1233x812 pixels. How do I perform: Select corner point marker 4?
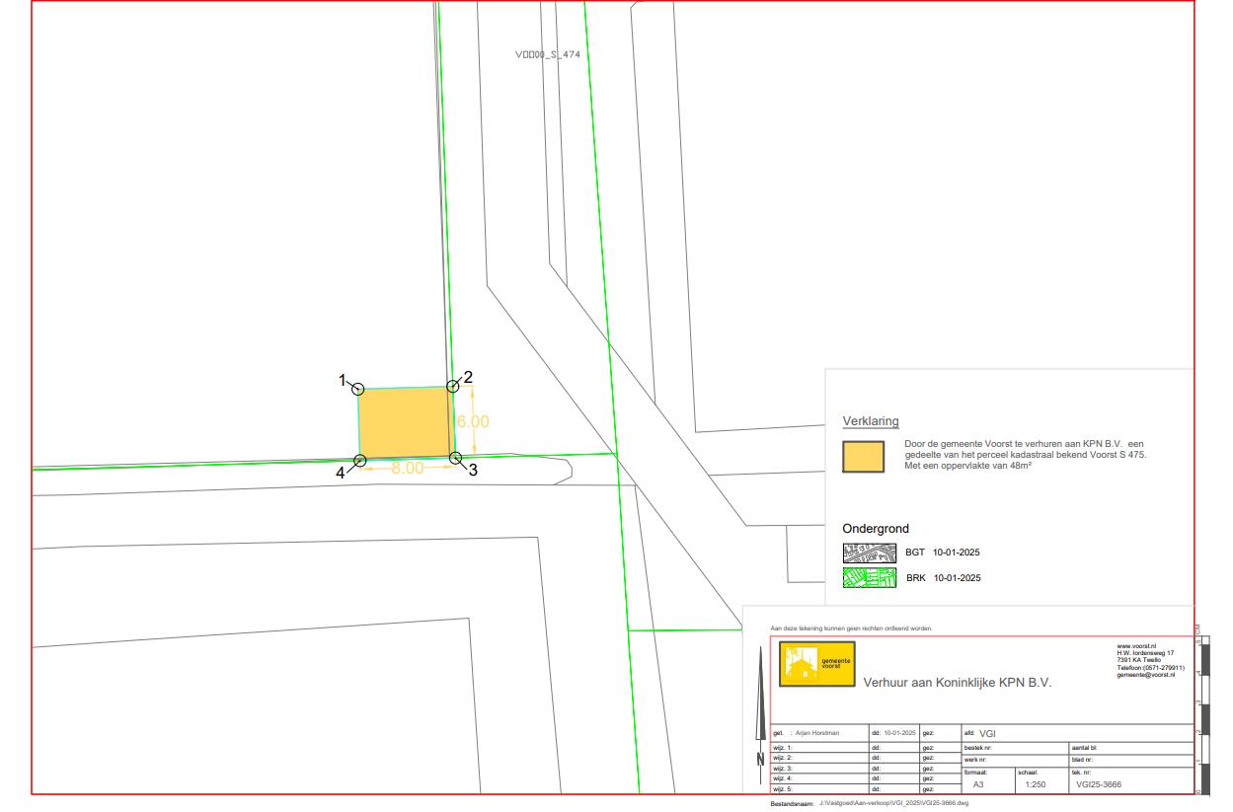click(360, 460)
